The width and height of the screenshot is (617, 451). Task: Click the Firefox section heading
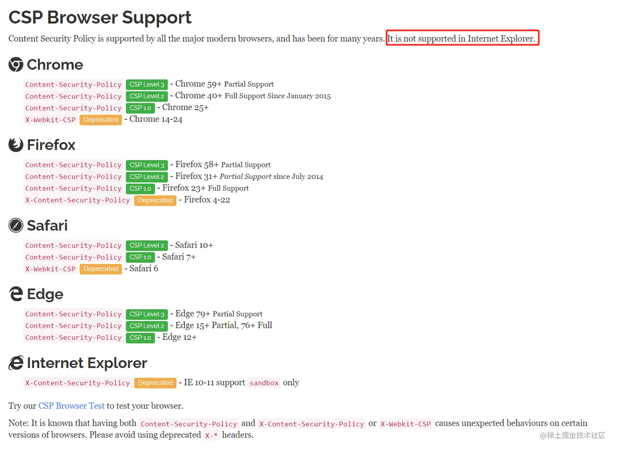coord(51,145)
